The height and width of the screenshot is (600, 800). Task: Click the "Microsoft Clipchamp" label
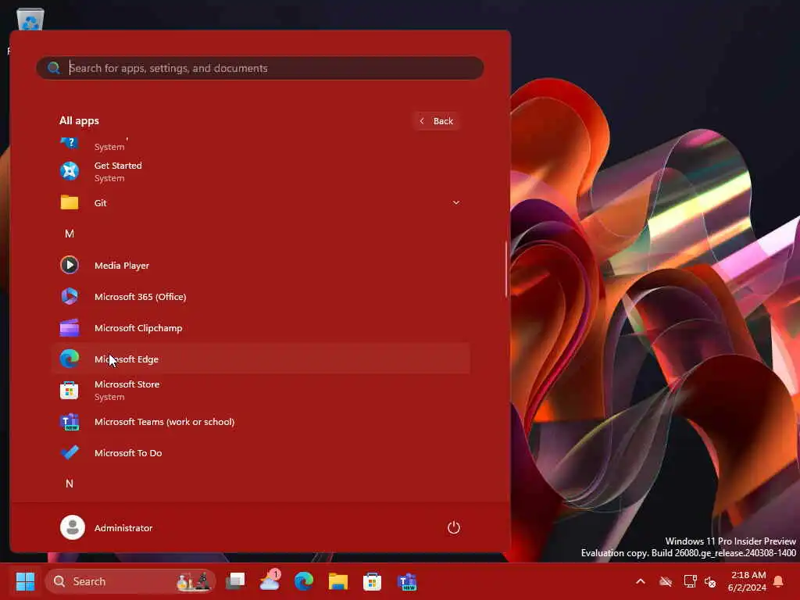(138, 328)
